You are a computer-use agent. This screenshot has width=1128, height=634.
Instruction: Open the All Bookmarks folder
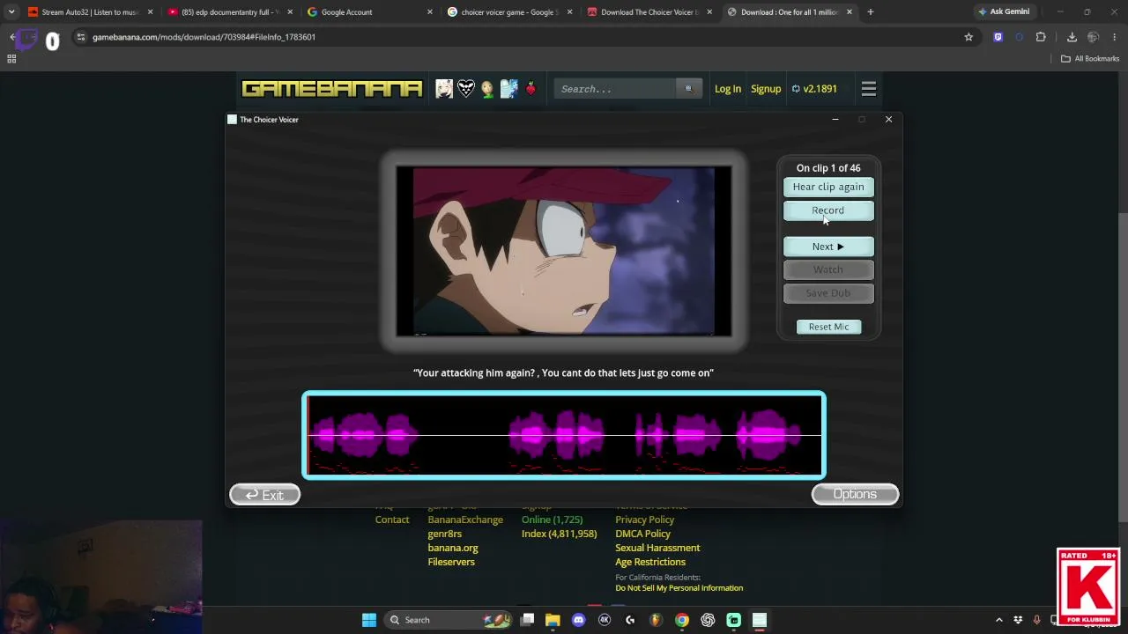(1090, 59)
